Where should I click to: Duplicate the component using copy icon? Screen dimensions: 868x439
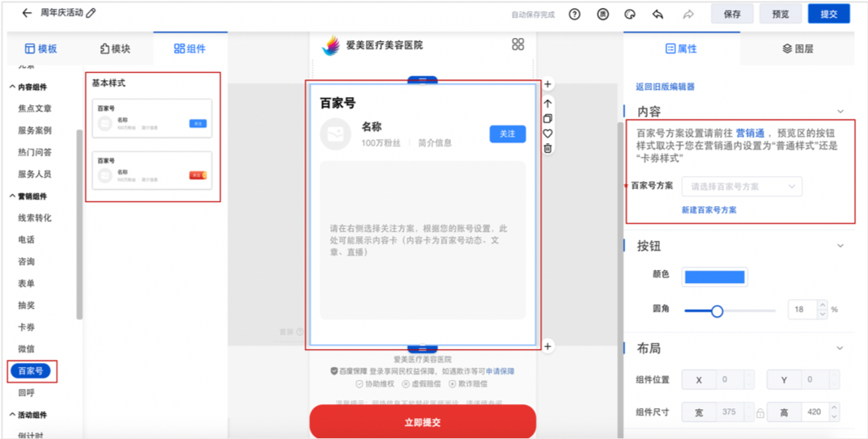coord(548,119)
